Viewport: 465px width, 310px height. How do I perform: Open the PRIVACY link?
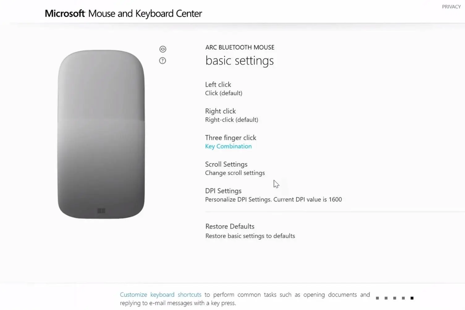point(451,7)
